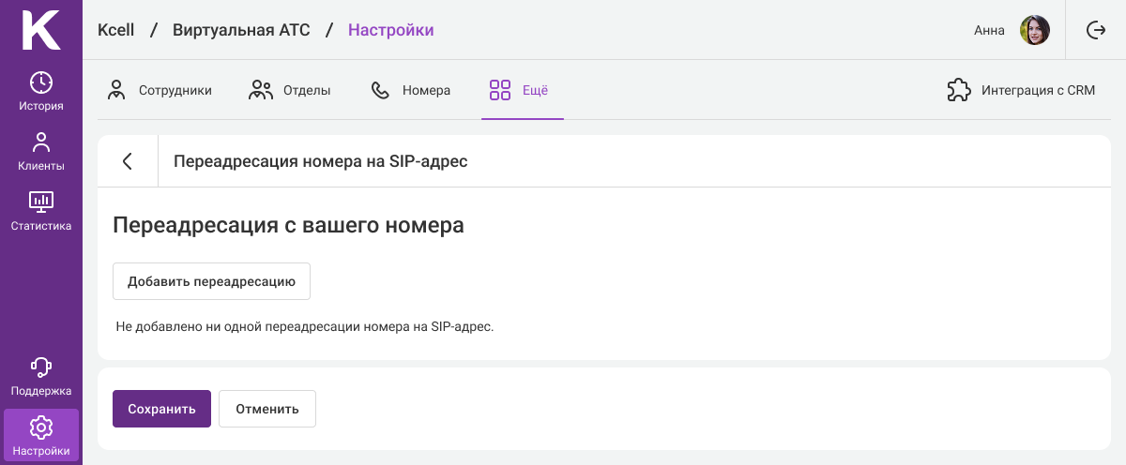Switch to the Отделы tab
1126x465 pixels.
tap(290, 91)
